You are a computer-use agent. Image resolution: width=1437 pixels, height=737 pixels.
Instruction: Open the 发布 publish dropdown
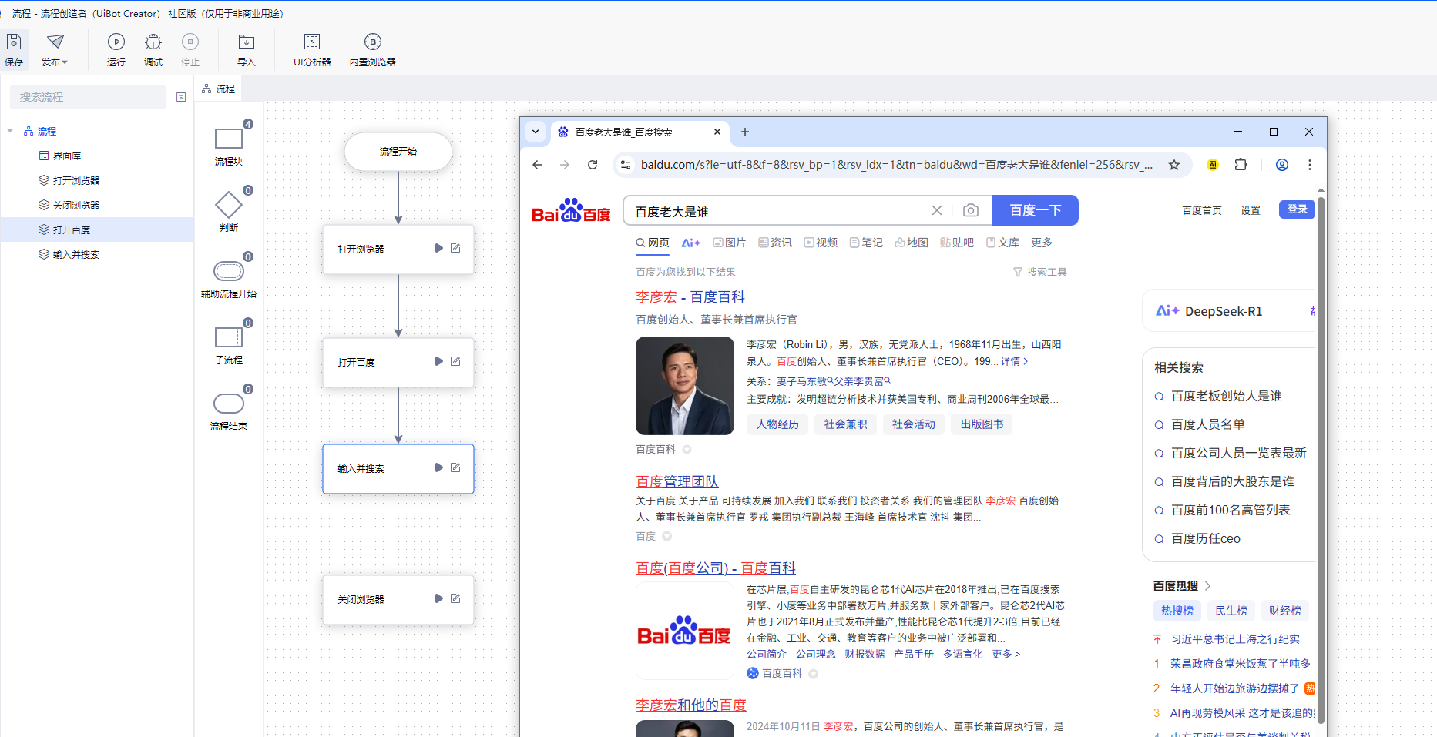tap(55, 49)
